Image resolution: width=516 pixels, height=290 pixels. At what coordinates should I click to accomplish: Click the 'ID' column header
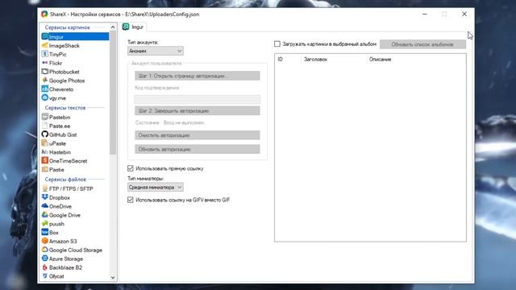tap(288, 59)
